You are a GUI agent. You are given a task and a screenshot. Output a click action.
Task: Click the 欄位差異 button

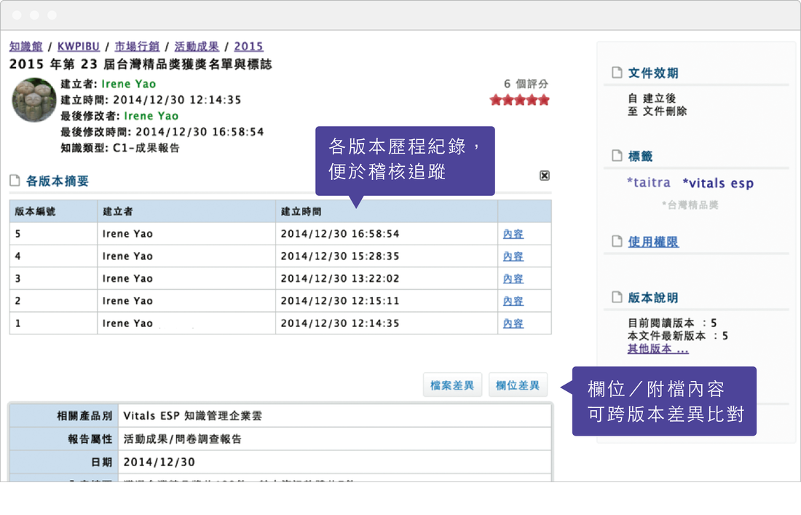pos(518,385)
